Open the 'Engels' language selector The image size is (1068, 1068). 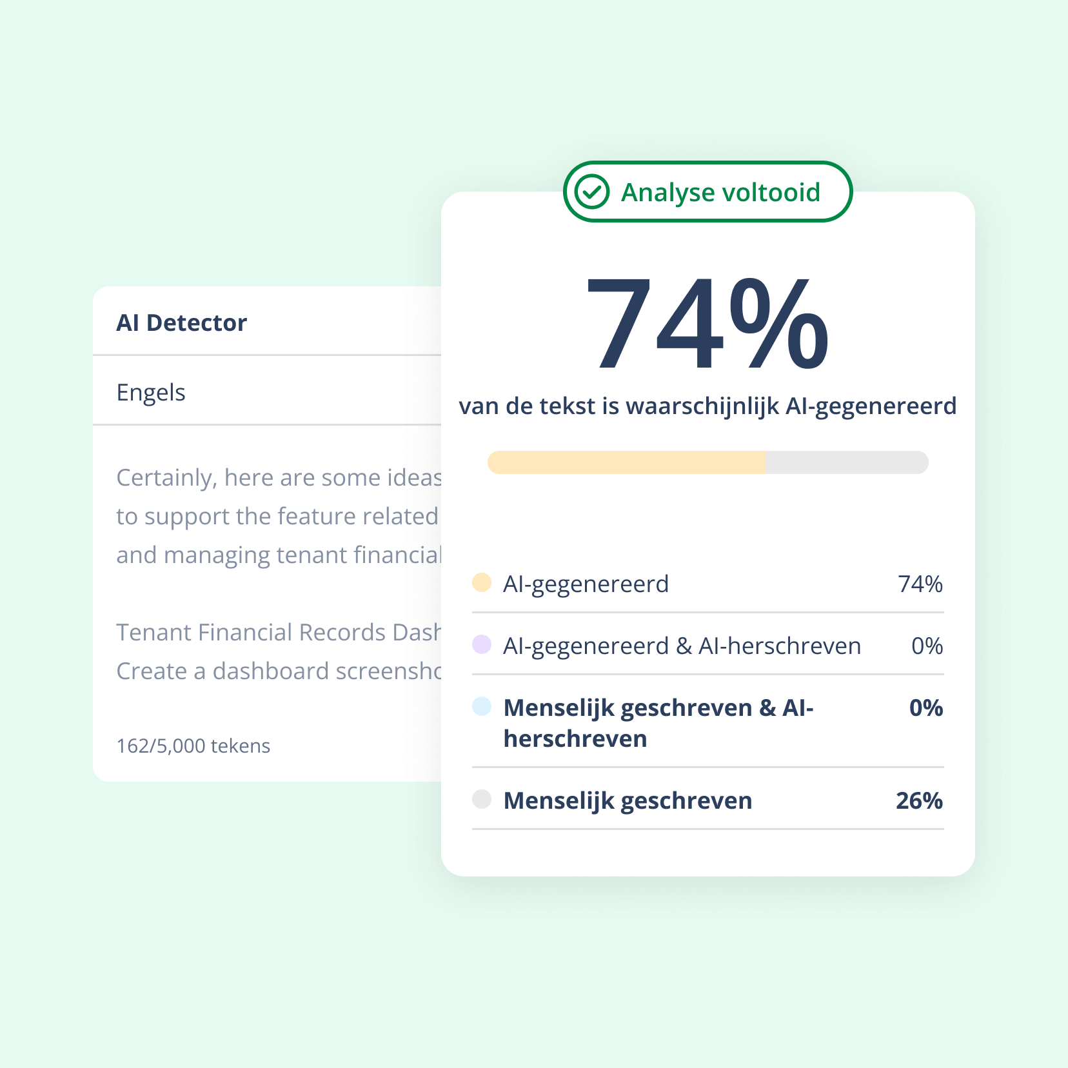151,392
